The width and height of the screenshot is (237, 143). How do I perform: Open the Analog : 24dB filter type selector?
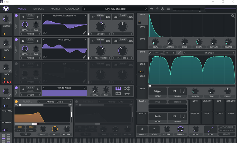[55, 102]
